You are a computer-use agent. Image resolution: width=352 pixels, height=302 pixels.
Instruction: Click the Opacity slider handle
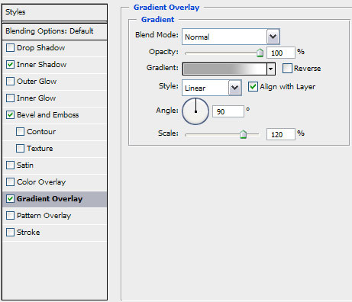(x=260, y=53)
